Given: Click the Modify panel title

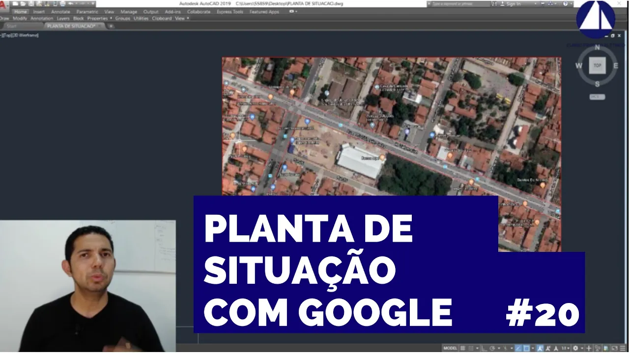Looking at the screenshot, I should point(20,18).
